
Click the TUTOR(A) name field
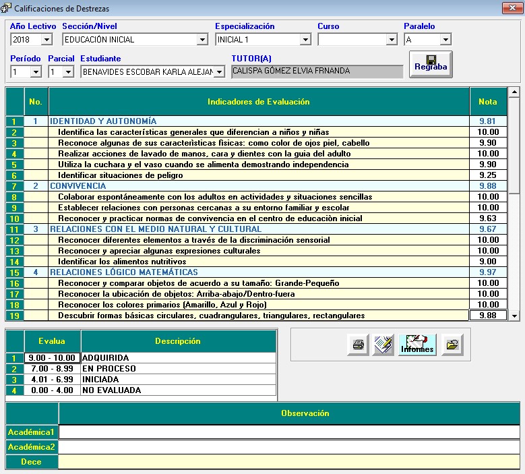coord(317,71)
